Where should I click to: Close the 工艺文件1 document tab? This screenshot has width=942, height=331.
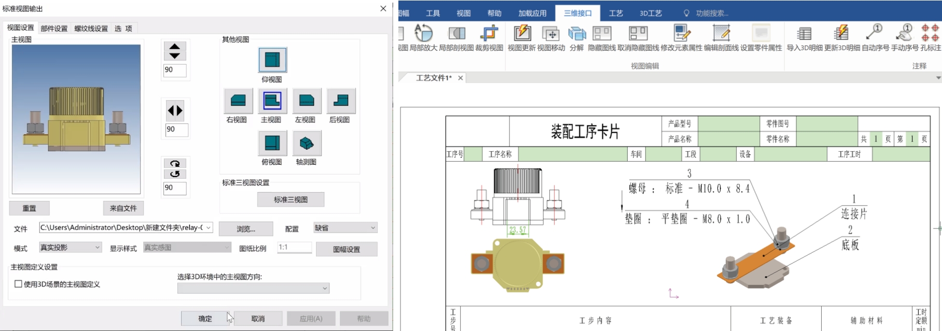[460, 78]
